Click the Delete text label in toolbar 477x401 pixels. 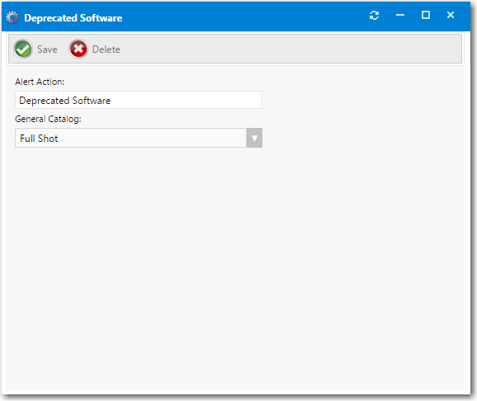point(106,50)
